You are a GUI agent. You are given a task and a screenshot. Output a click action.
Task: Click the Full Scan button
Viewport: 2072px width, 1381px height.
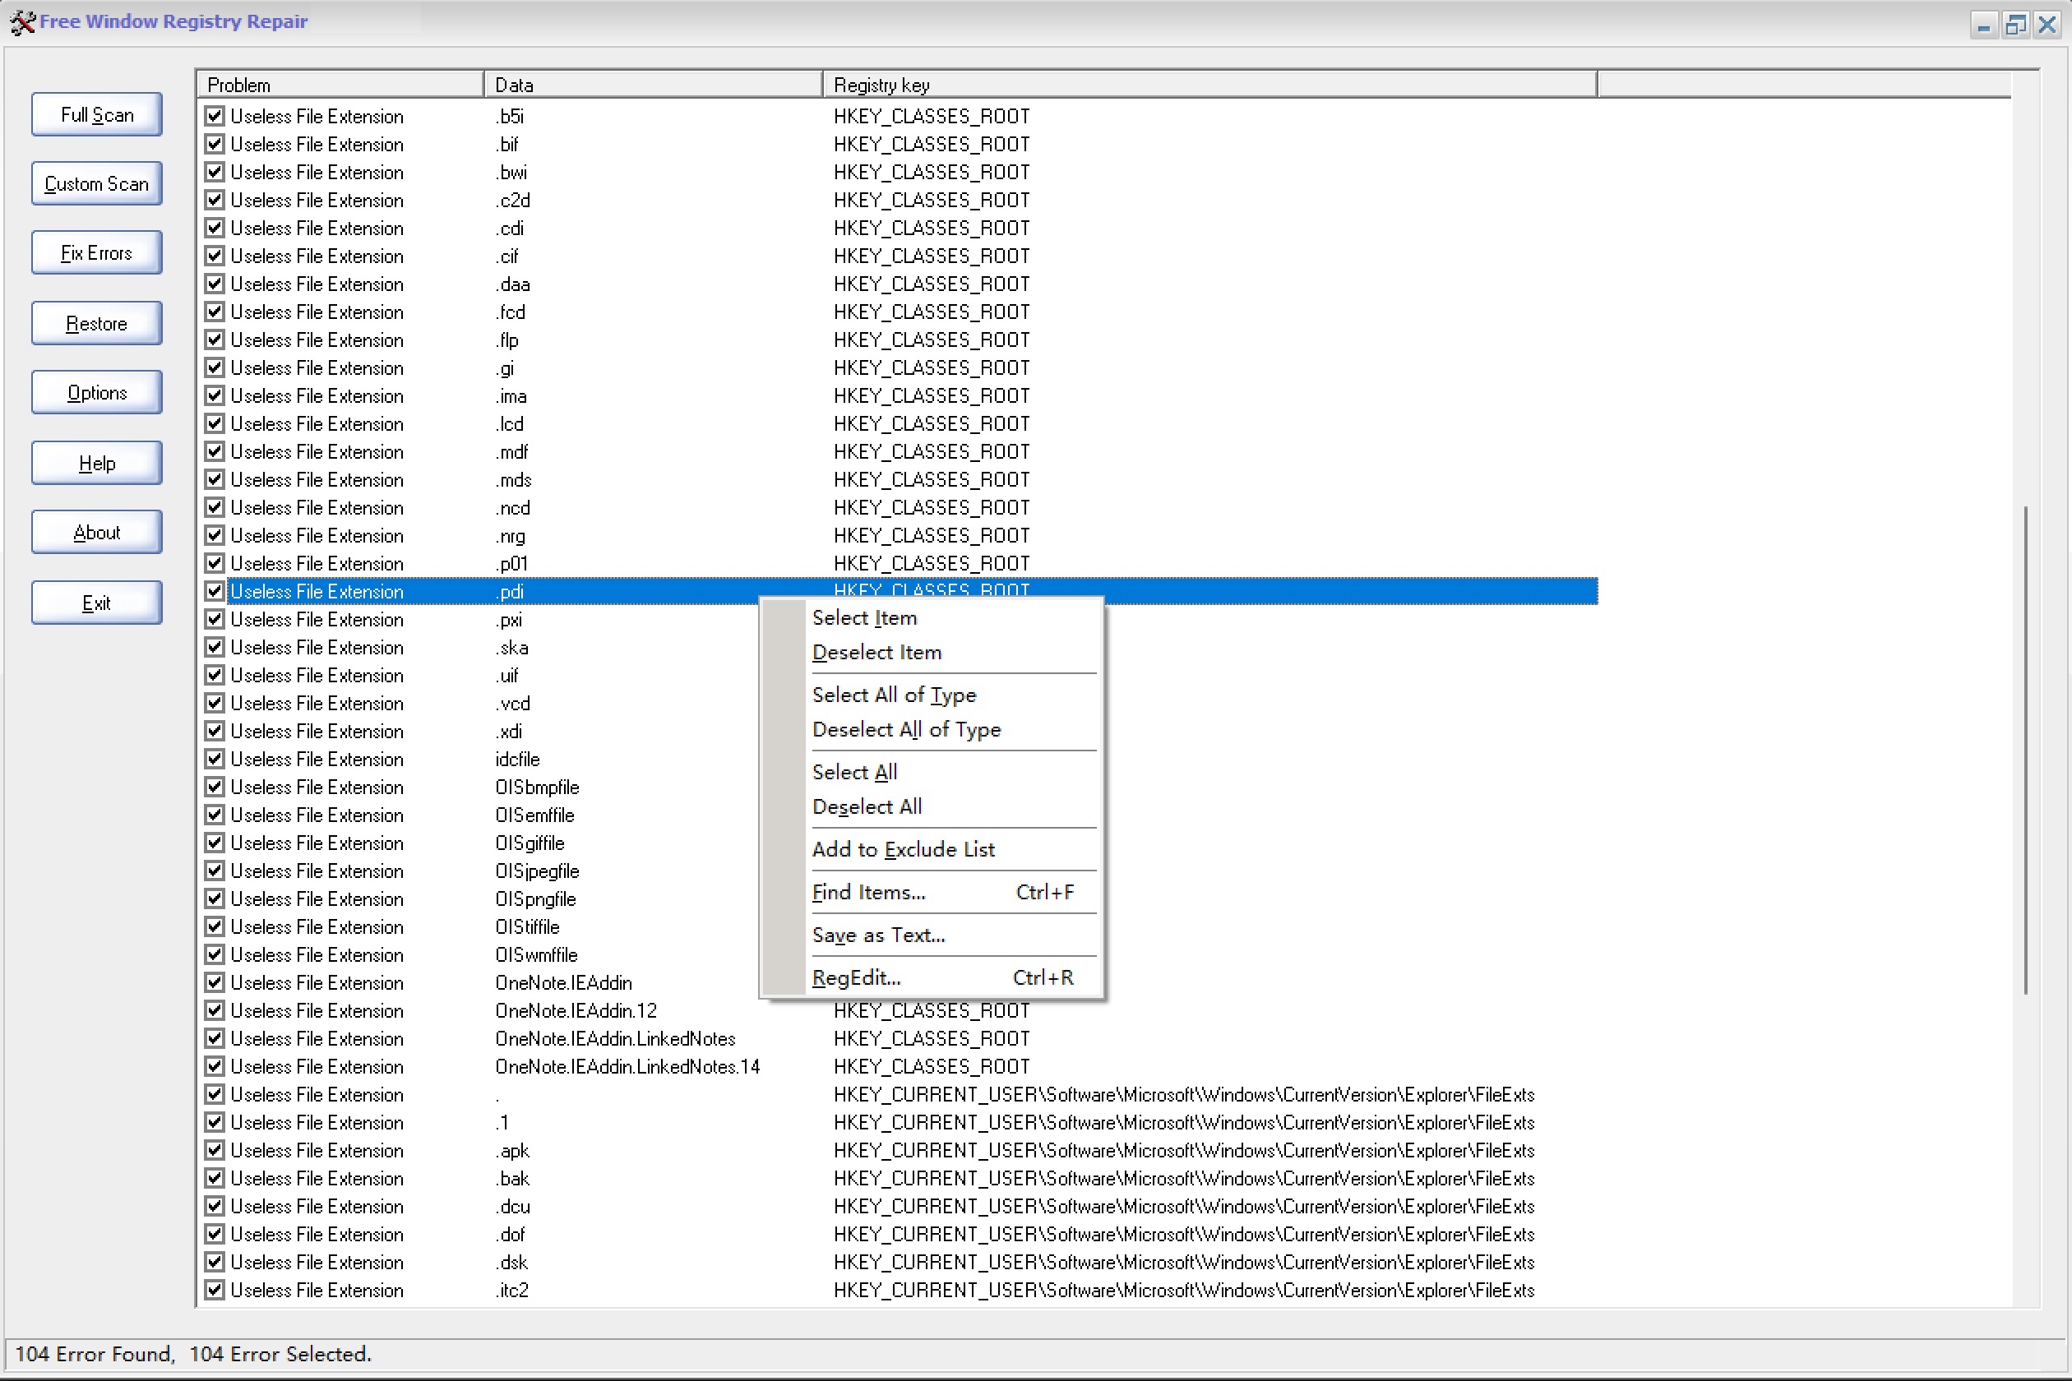(x=96, y=114)
